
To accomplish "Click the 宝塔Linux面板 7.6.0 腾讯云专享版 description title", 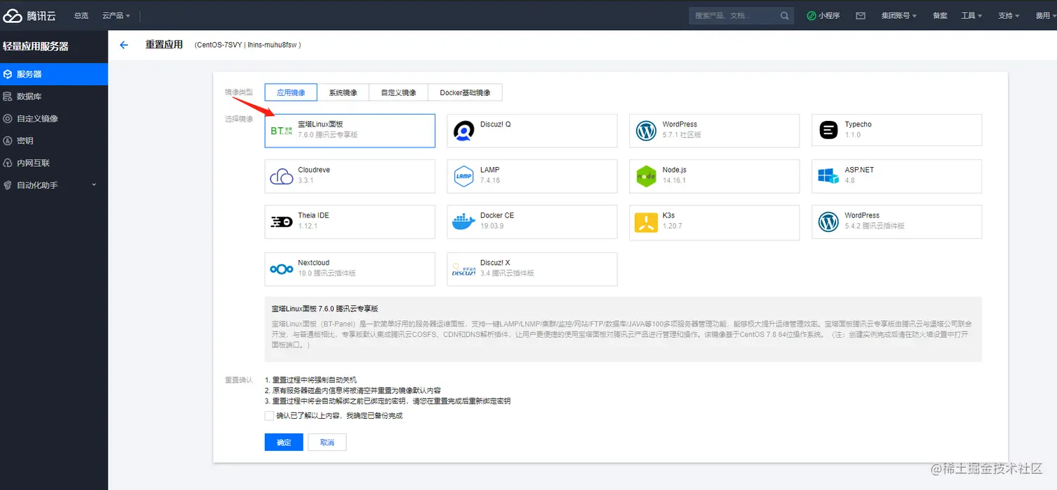I will click(x=325, y=308).
